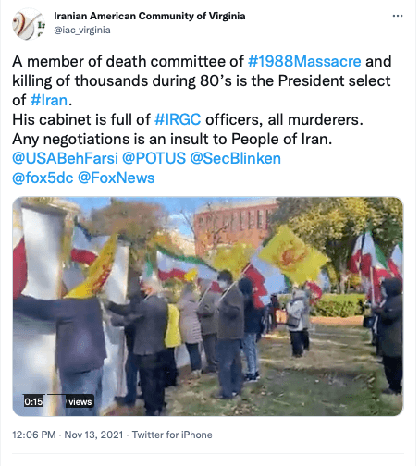Click the video views counter label
This screenshot has width=419, height=466.
pos(80,401)
